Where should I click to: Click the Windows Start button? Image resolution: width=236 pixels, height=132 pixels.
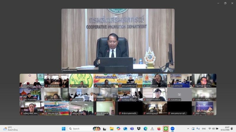coord(63,129)
